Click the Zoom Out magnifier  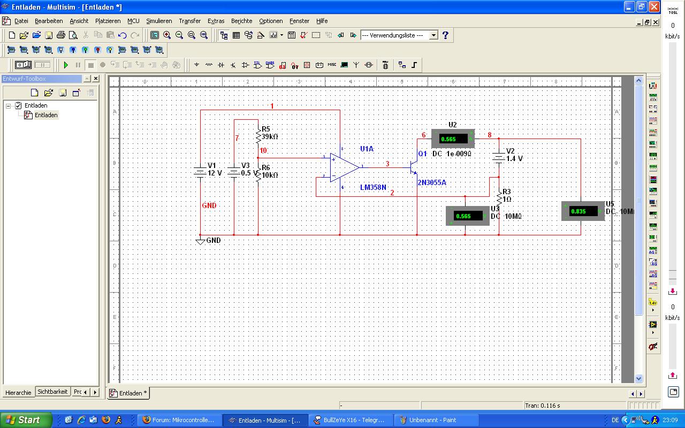179,35
